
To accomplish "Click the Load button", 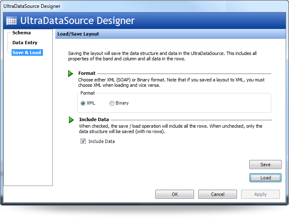I will 265,178.
